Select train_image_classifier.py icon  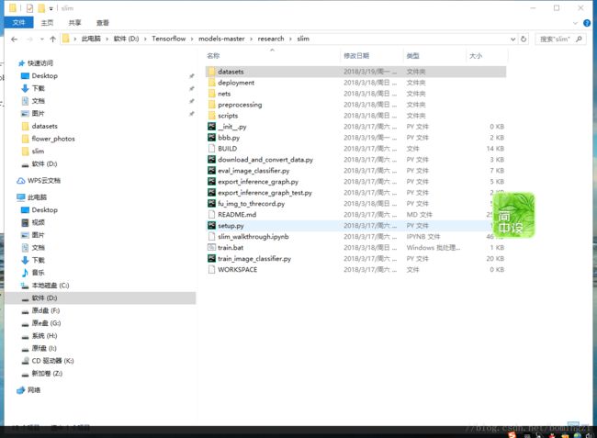coord(211,258)
